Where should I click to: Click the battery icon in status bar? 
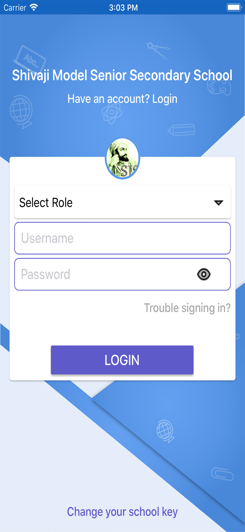tap(234, 7)
